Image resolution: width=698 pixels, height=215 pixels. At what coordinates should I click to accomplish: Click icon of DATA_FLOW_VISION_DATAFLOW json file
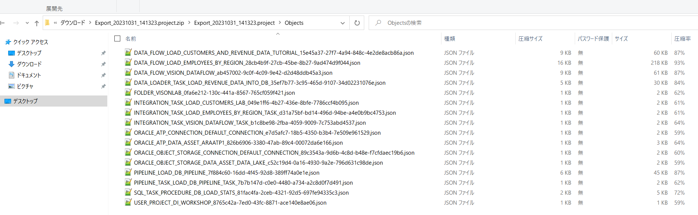[x=128, y=72]
